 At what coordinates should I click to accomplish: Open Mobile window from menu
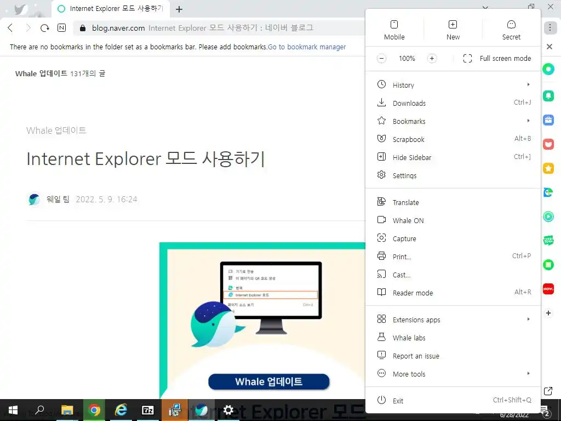click(x=394, y=30)
